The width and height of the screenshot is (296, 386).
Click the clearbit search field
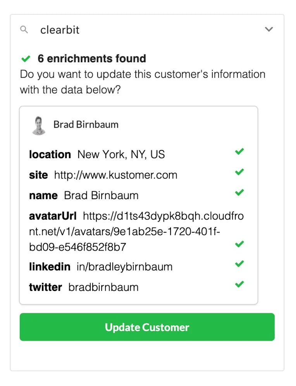(x=147, y=30)
